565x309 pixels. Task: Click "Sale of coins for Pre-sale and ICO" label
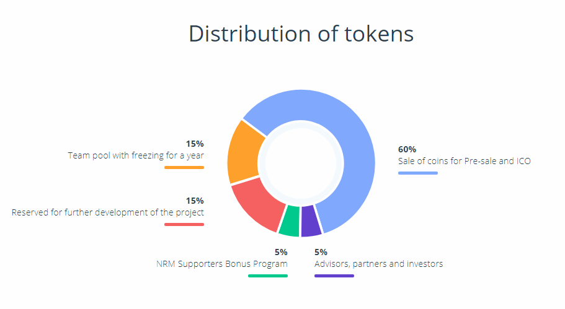coord(464,161)
